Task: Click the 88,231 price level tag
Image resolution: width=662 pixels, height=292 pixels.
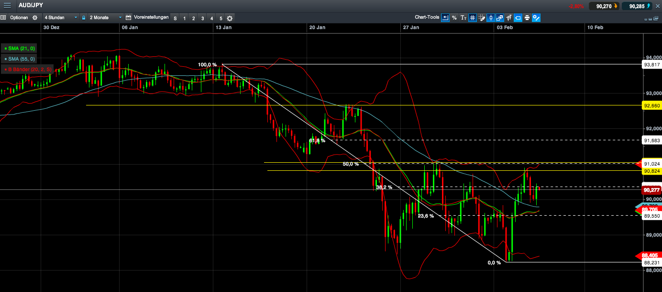Action: point(651,262)
